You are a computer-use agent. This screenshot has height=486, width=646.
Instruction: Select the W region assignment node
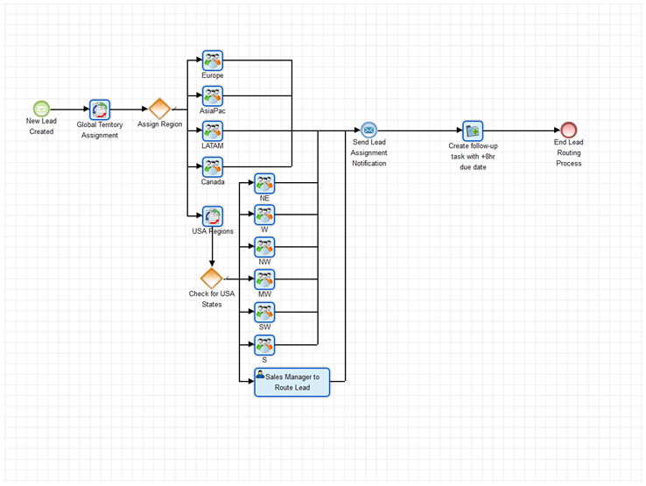point(264,215)
